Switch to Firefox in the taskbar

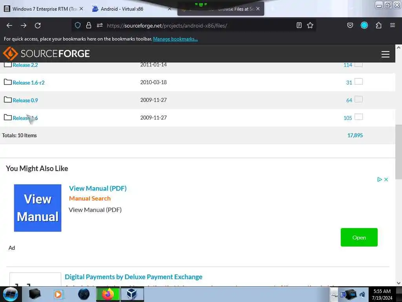click(x=108, y=294)
